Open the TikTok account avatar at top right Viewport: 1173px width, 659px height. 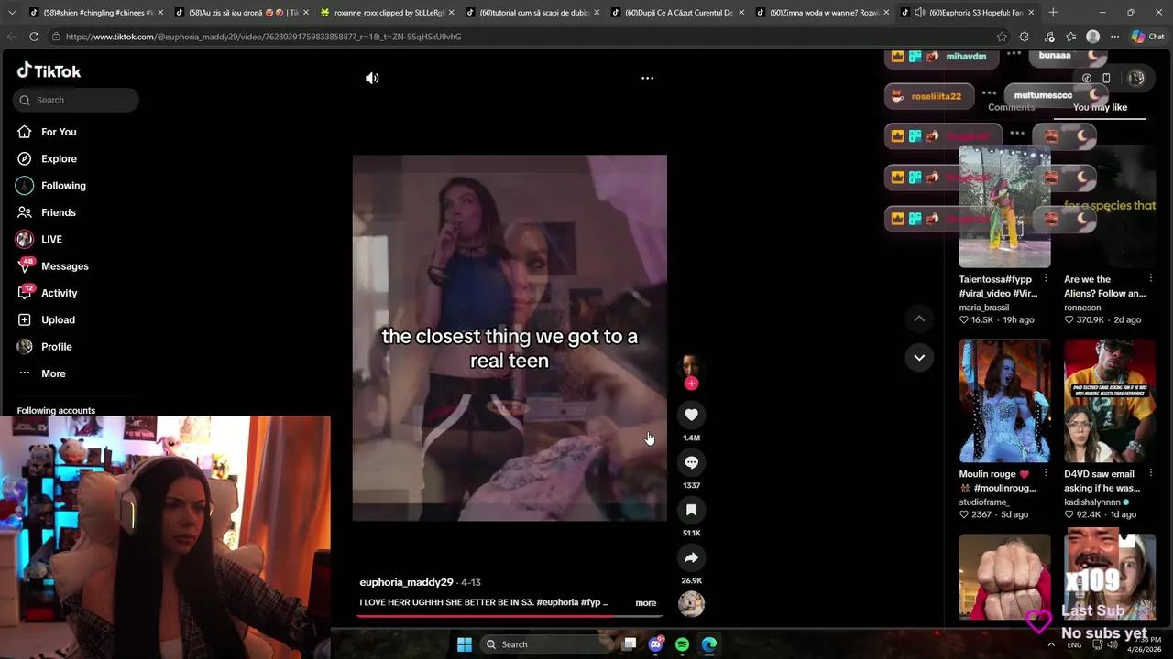(1136, 79)
